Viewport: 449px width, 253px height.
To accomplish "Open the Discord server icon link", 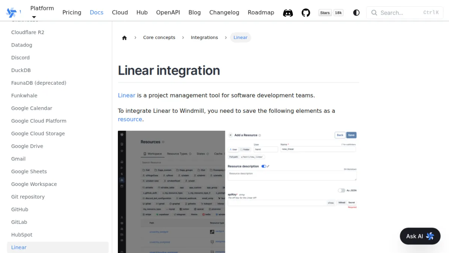I will (x=288, y=13).
